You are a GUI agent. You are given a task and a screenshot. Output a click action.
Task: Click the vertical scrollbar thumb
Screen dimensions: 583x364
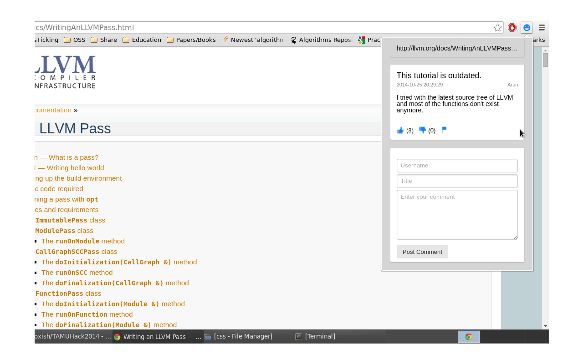[x=545, y=60]
